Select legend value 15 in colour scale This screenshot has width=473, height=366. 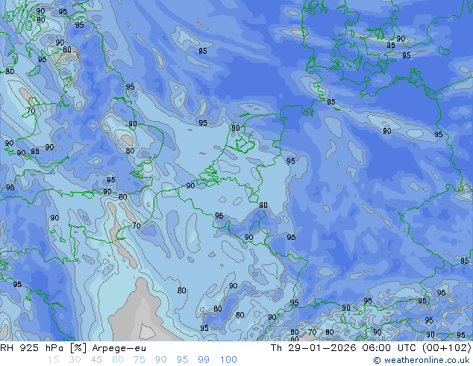click(53, 360)
